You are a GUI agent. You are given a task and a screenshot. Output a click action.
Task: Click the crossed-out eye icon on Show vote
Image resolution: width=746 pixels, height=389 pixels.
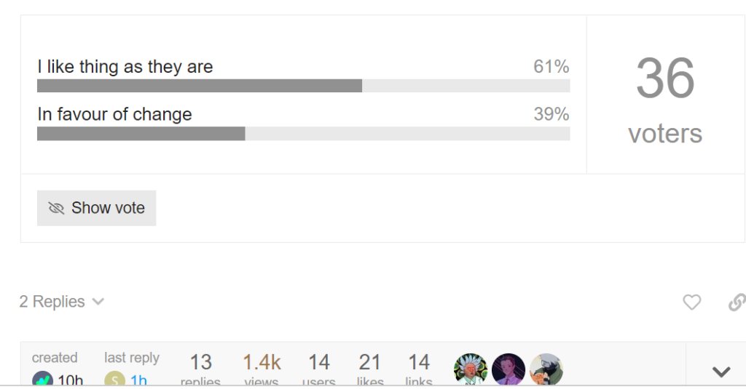click(56, 209)
